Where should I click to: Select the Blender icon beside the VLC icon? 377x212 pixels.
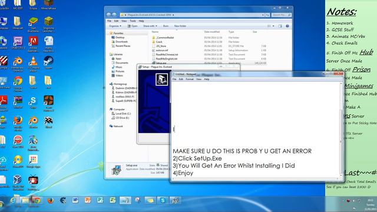pos(18,64)
